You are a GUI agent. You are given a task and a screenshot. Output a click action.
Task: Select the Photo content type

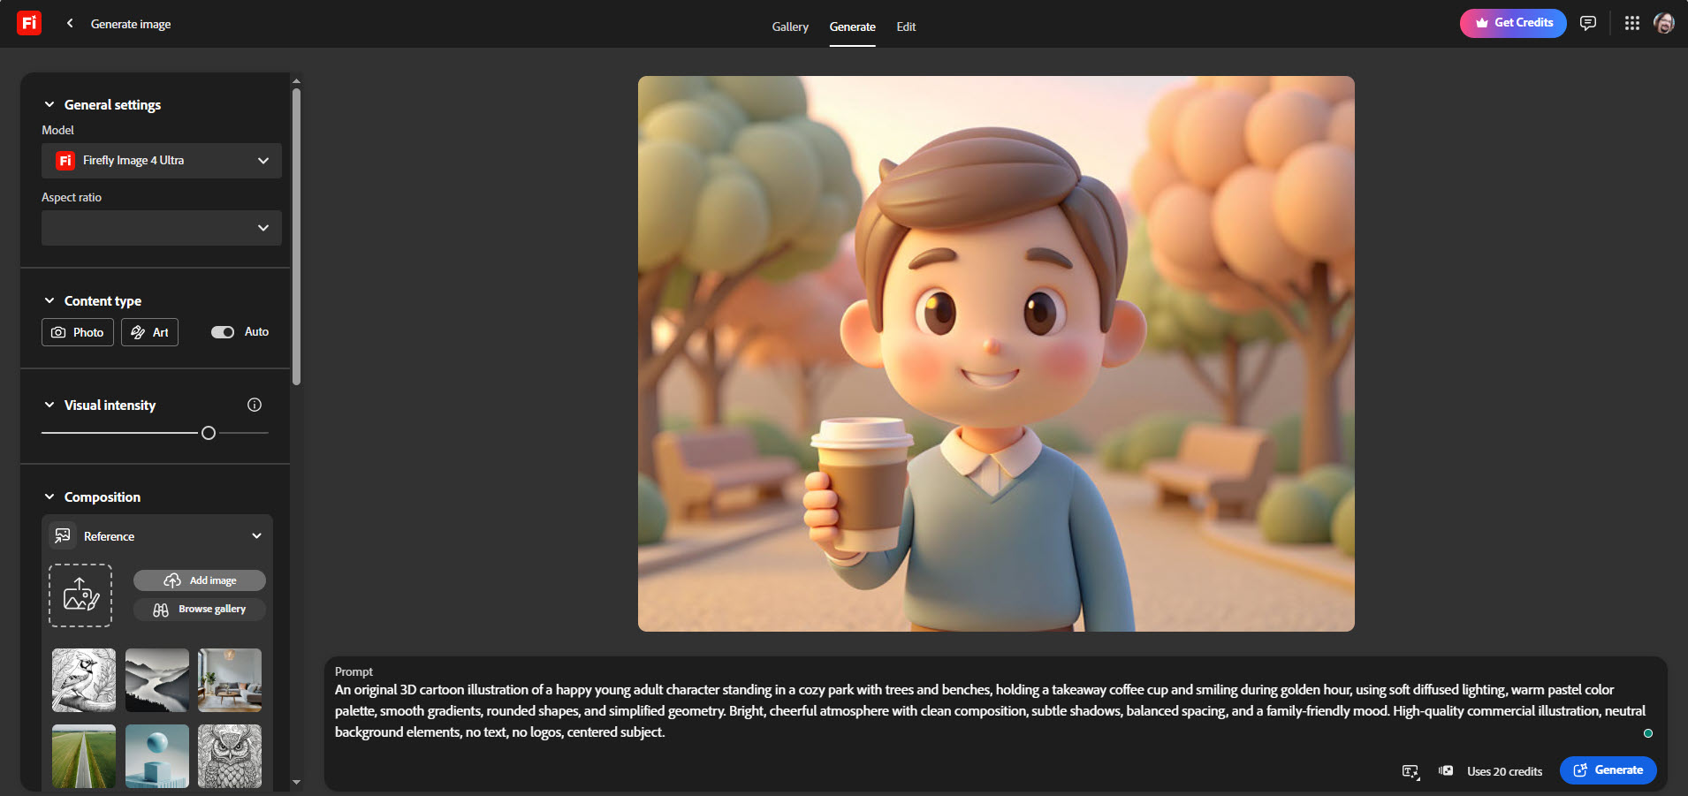coord(78,332)
